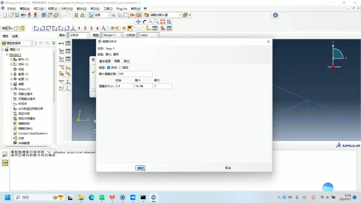Open the command line interface icon
Image resolution: width=361 pixels, height=203 pixels.
pos(5,163)
